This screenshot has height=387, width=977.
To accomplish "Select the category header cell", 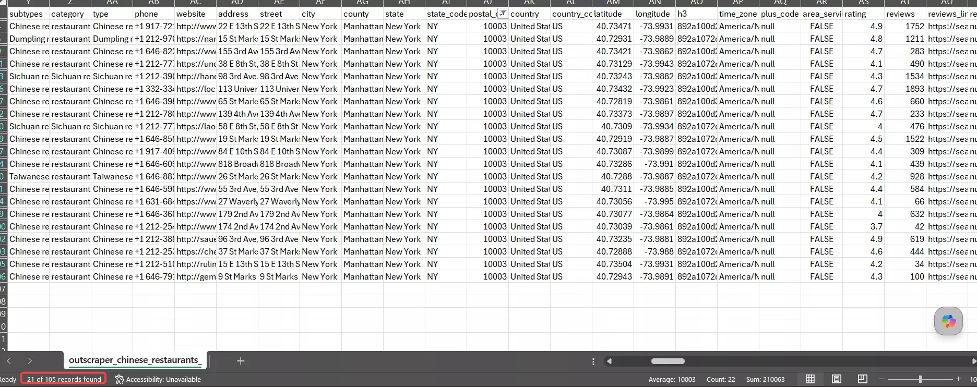I will [70, 14].
